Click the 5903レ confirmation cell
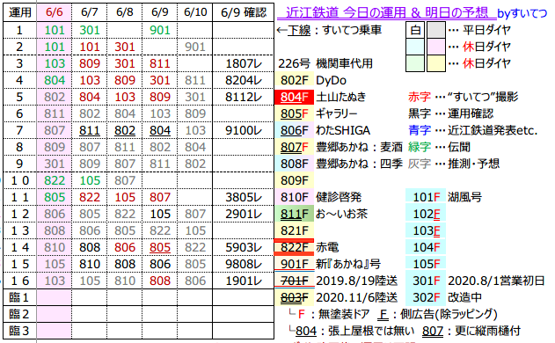The image size is (555, 343). [243, 247]
